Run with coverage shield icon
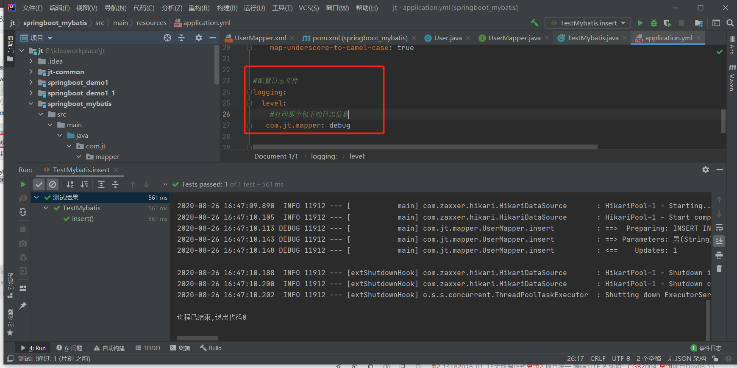Screen dimensions: 737x368 667,23
